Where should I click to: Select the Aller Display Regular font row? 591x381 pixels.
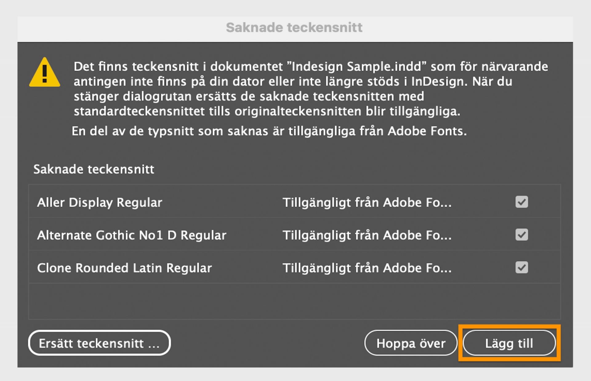(x=99, y=202)
